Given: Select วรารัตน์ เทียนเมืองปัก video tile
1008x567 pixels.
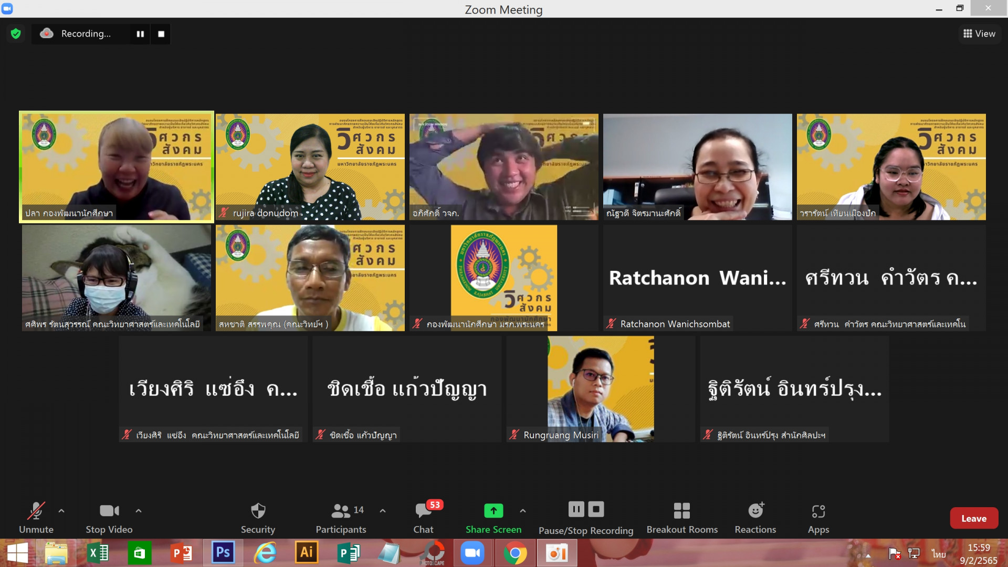Looking at the screenshot, I should coord(891,166).
